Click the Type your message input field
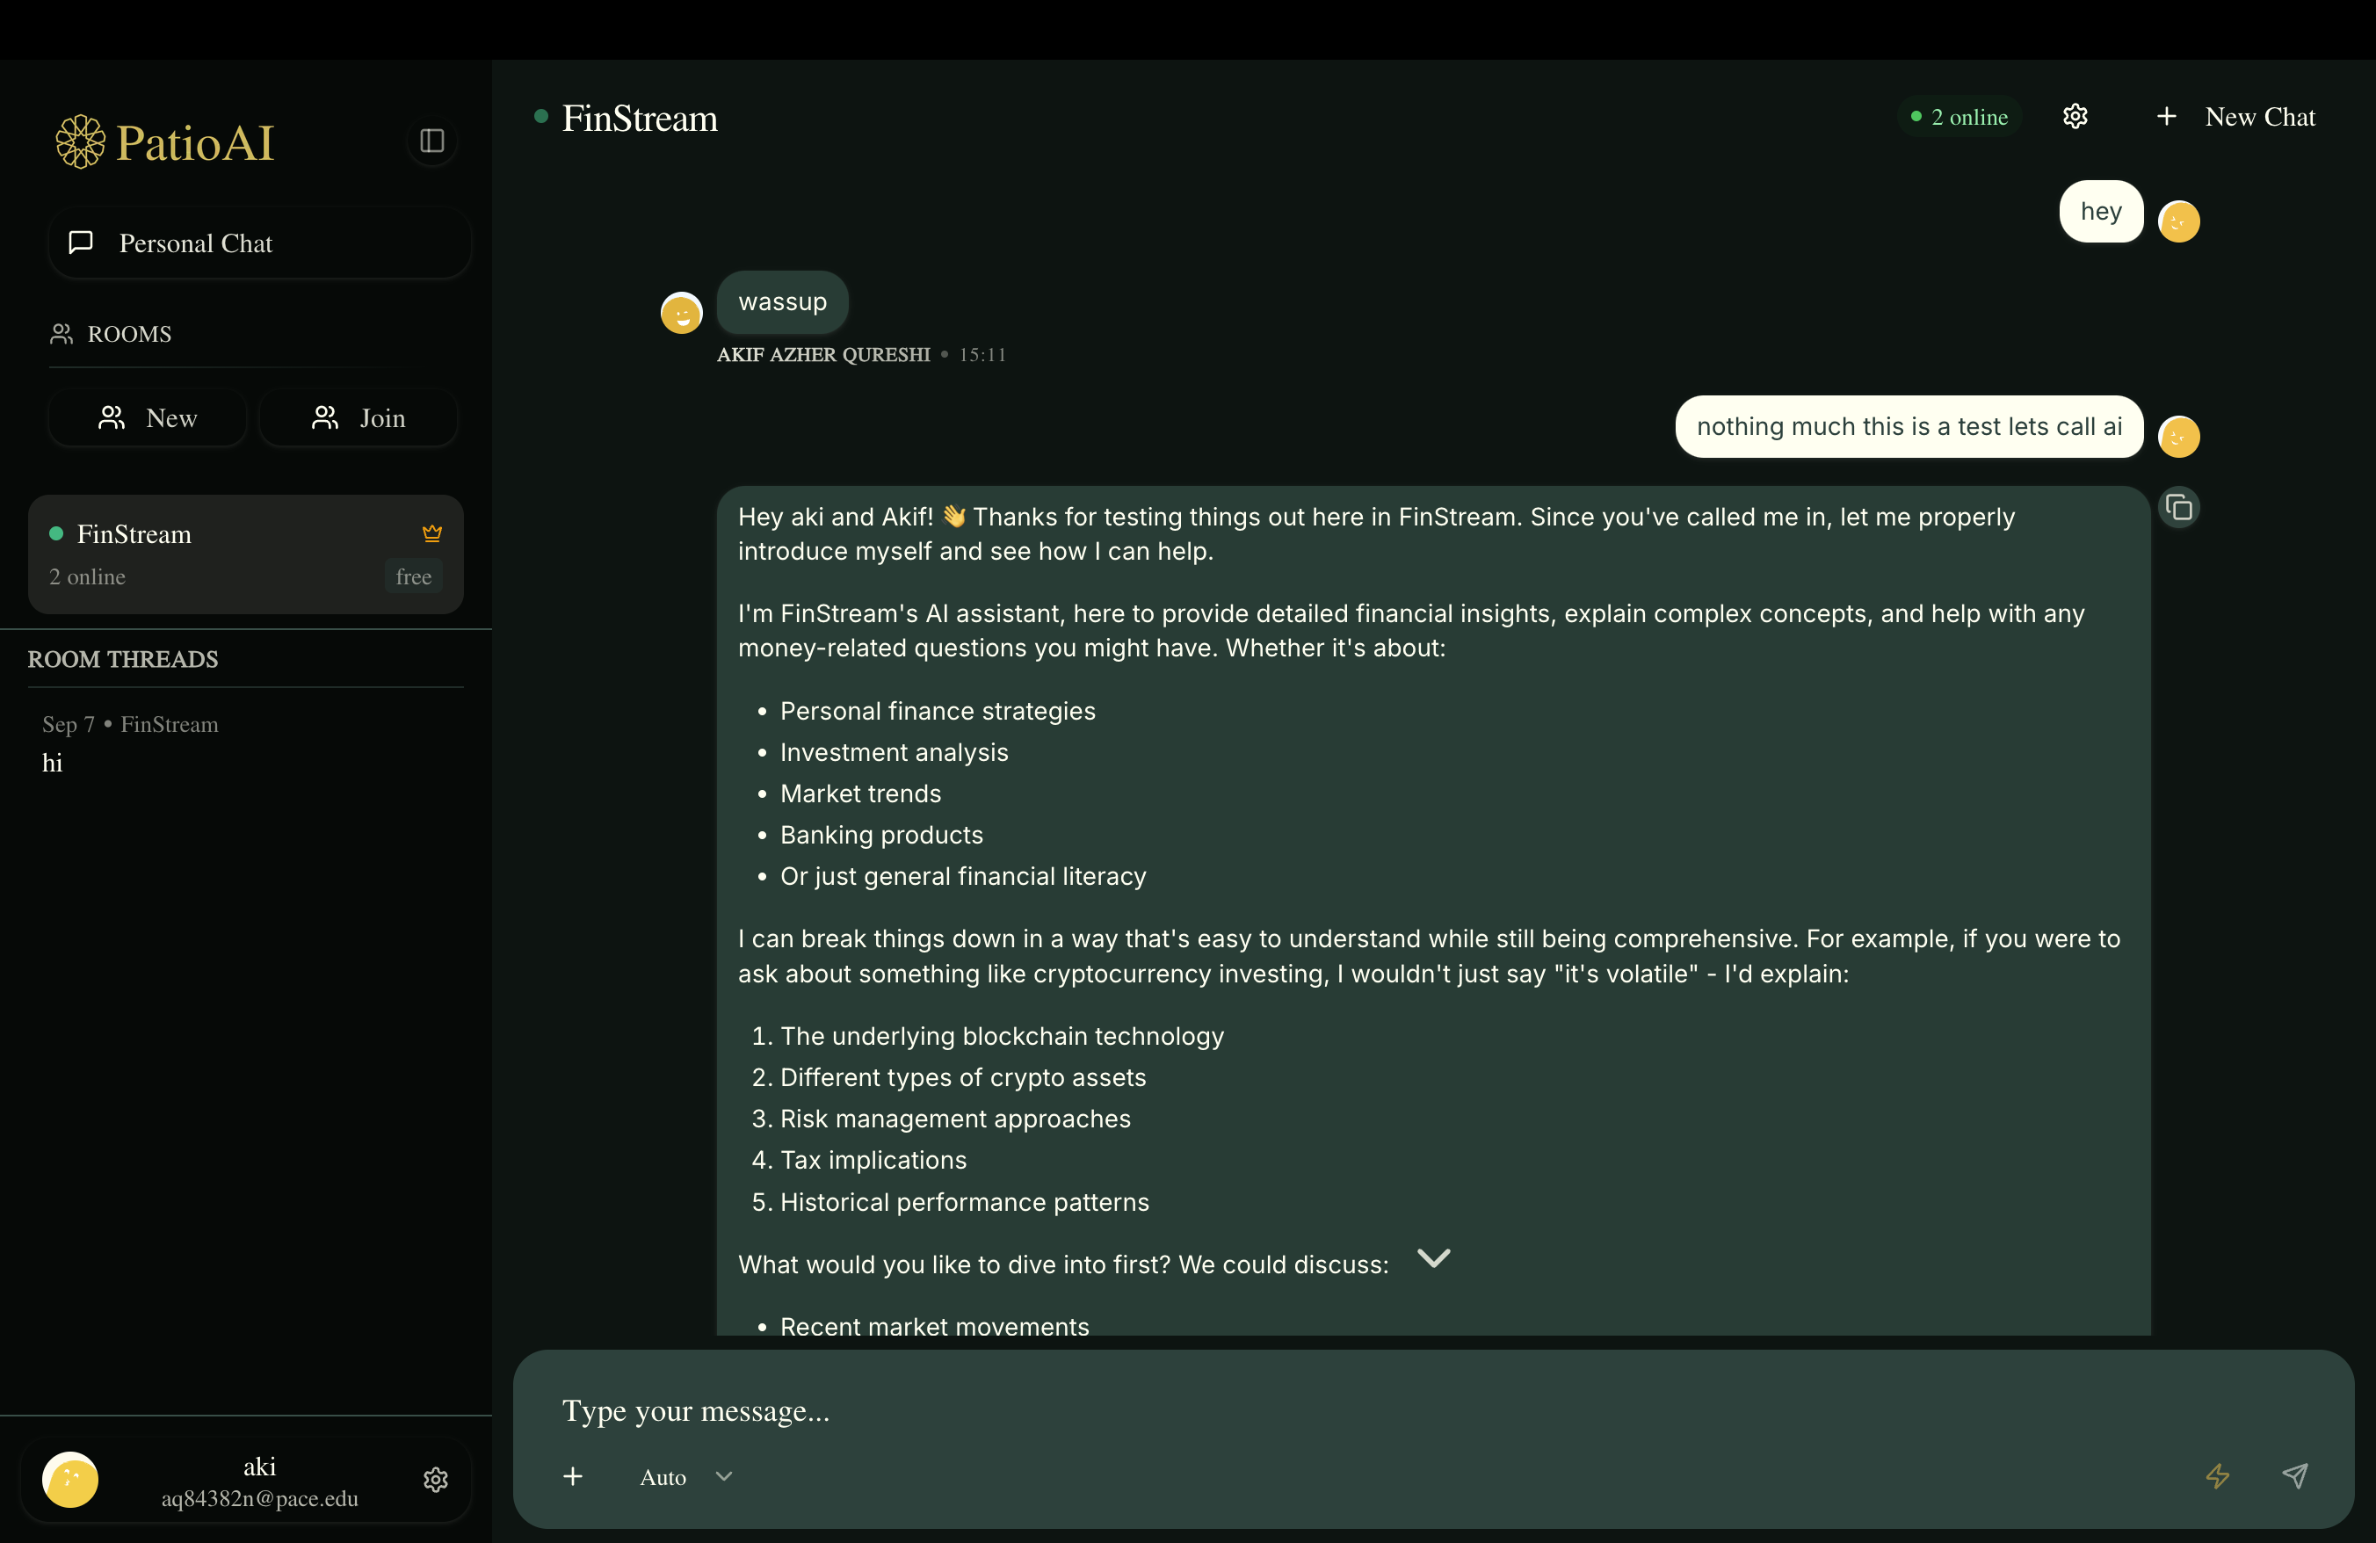This screenshot has height=1543, width=2376. [1198, 1410]
